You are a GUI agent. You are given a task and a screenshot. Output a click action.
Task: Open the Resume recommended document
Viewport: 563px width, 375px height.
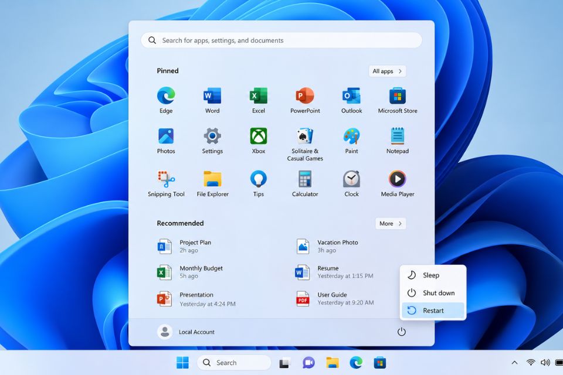334,272
